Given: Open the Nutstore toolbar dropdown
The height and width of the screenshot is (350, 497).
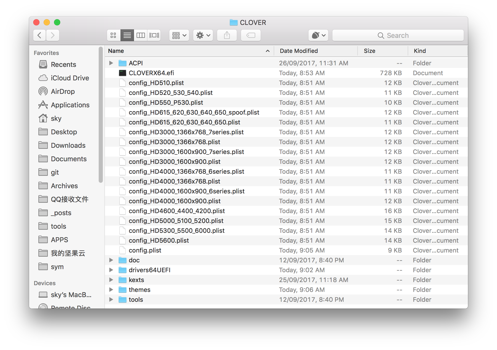Looking at the screenshot, I should 318,35.
